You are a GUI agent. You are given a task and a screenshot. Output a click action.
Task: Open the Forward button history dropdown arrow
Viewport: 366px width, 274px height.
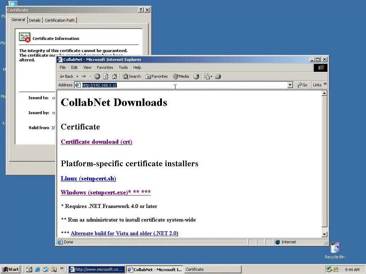point(90,76)
